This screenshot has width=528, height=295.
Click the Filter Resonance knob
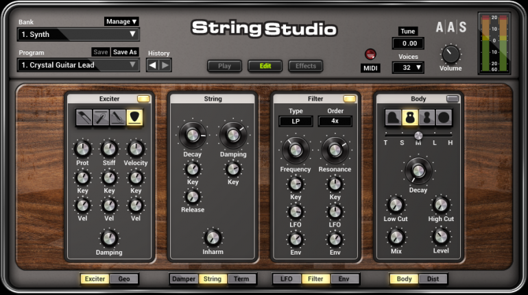coord(335,150)
